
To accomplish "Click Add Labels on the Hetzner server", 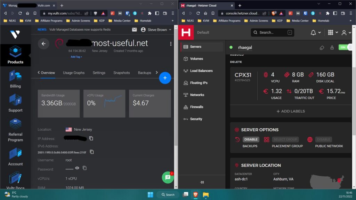I will (x=291, y=111).
